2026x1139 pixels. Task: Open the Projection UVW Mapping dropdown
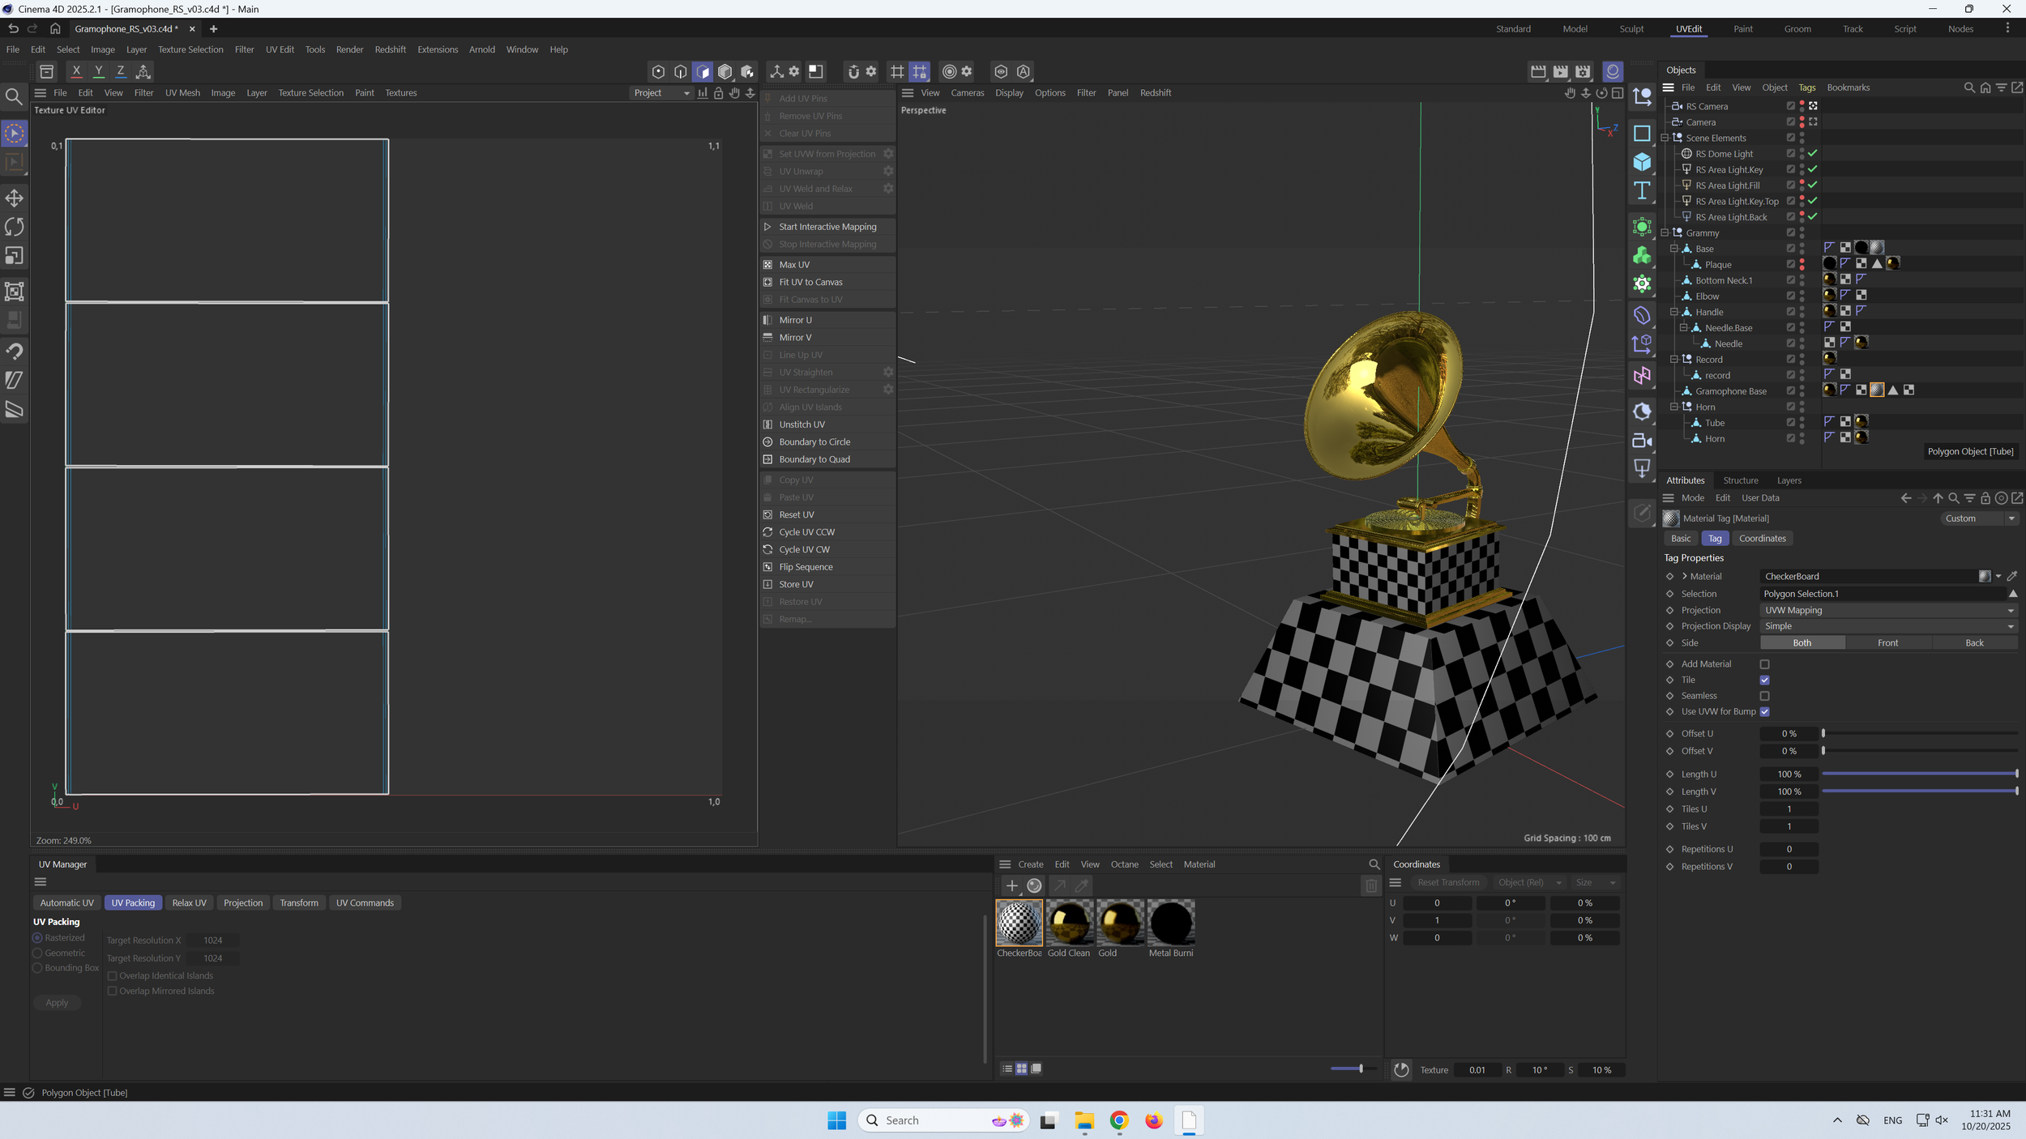pos(1888,610)
